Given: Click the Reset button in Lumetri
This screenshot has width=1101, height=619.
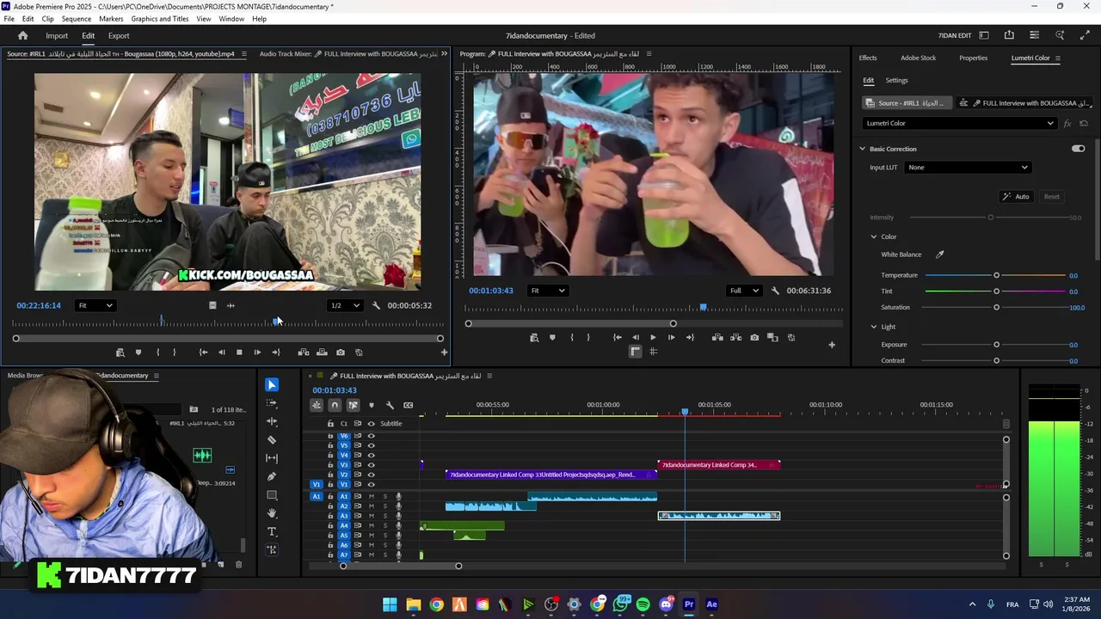Looking at the screenshot, I should click(1051, 197).
